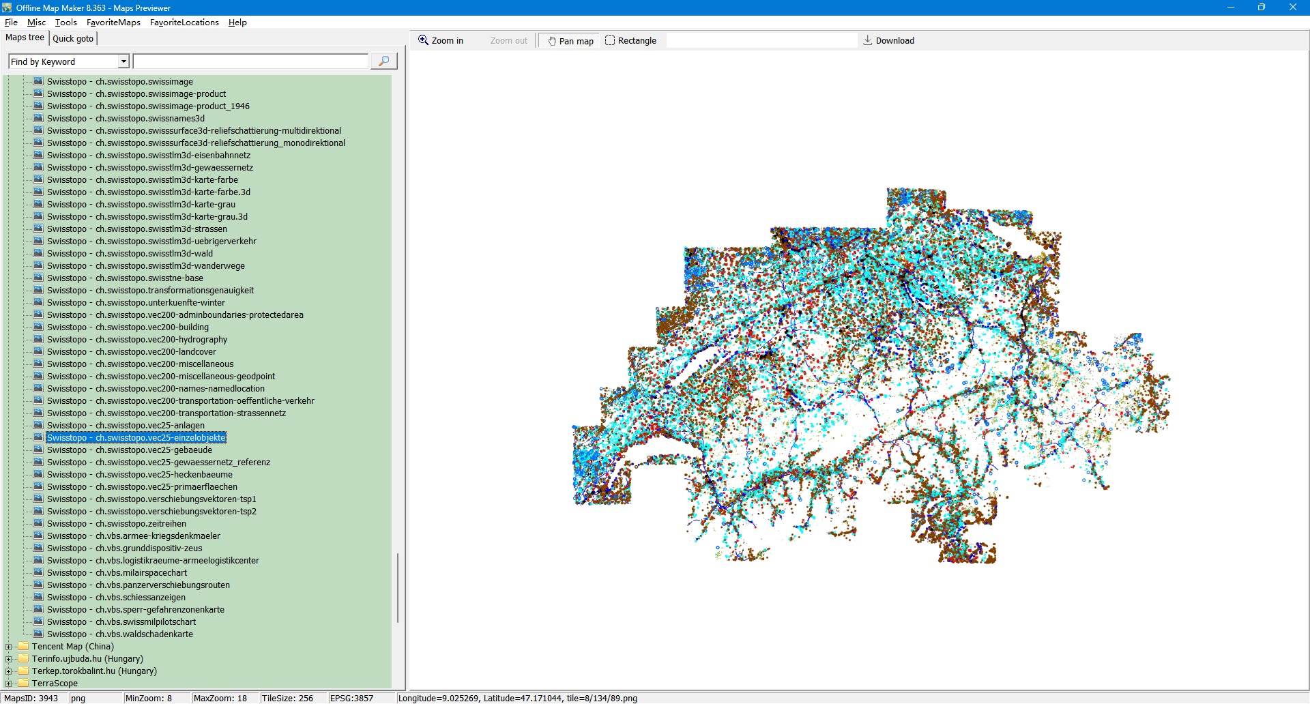The image size is (1310, 704).
Task: Expand the Terkep.torokbalint.hu (Hungary) node
Action: click(9, 671)
